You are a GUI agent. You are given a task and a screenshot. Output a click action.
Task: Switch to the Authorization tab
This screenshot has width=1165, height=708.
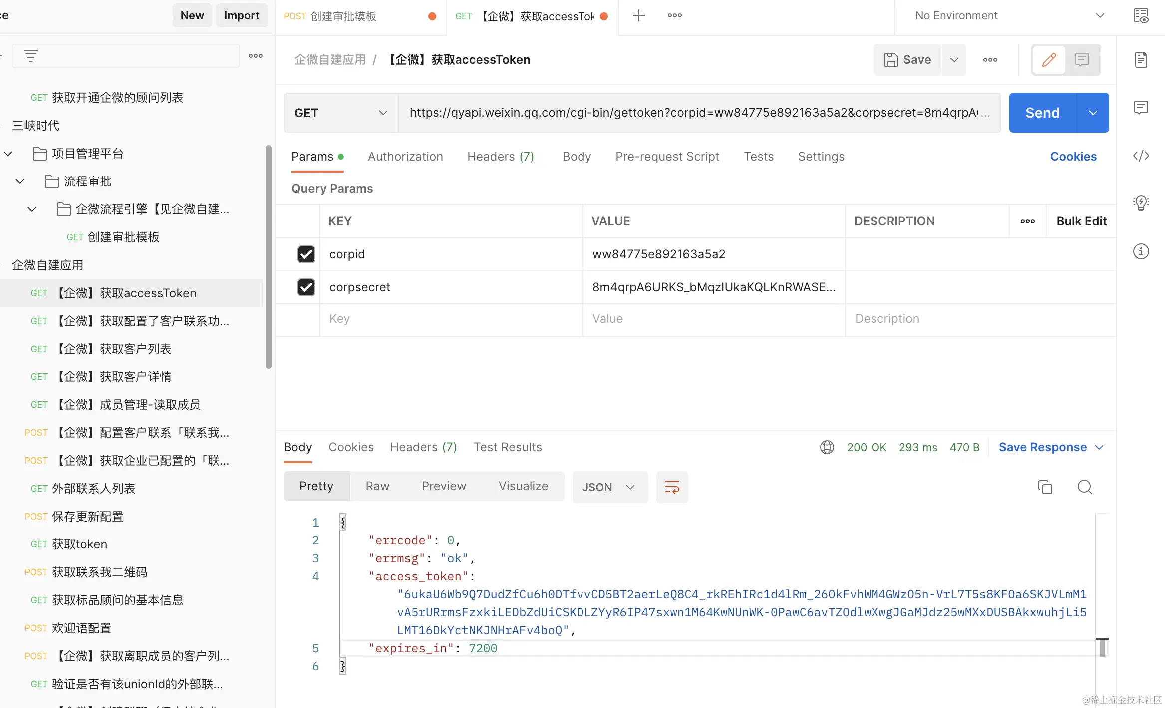tap(405, 157)
